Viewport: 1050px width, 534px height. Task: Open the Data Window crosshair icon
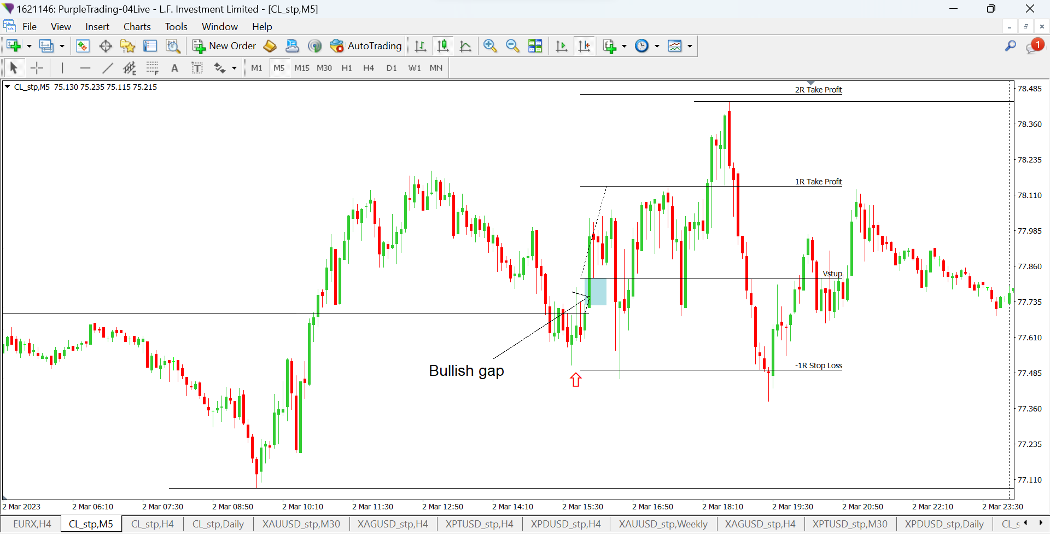[x=106, y=46]
